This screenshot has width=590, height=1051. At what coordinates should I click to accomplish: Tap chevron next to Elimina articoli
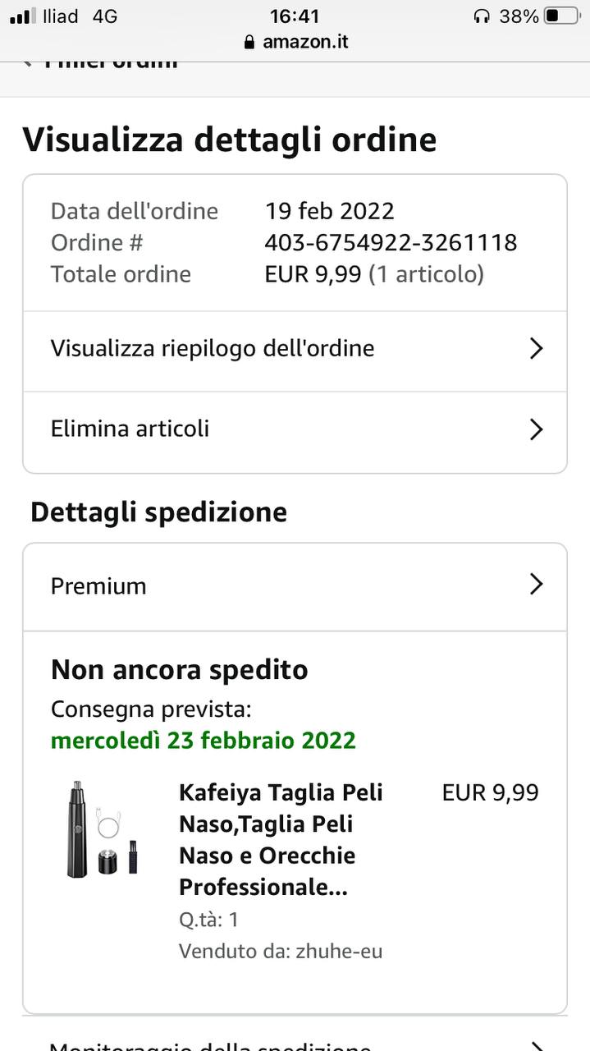coord(536,429)
